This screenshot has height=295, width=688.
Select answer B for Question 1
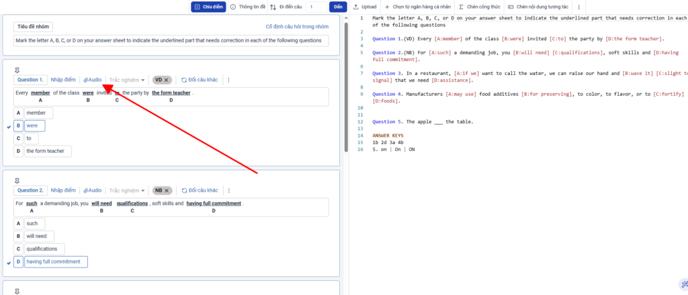click(x=18, y=126)
